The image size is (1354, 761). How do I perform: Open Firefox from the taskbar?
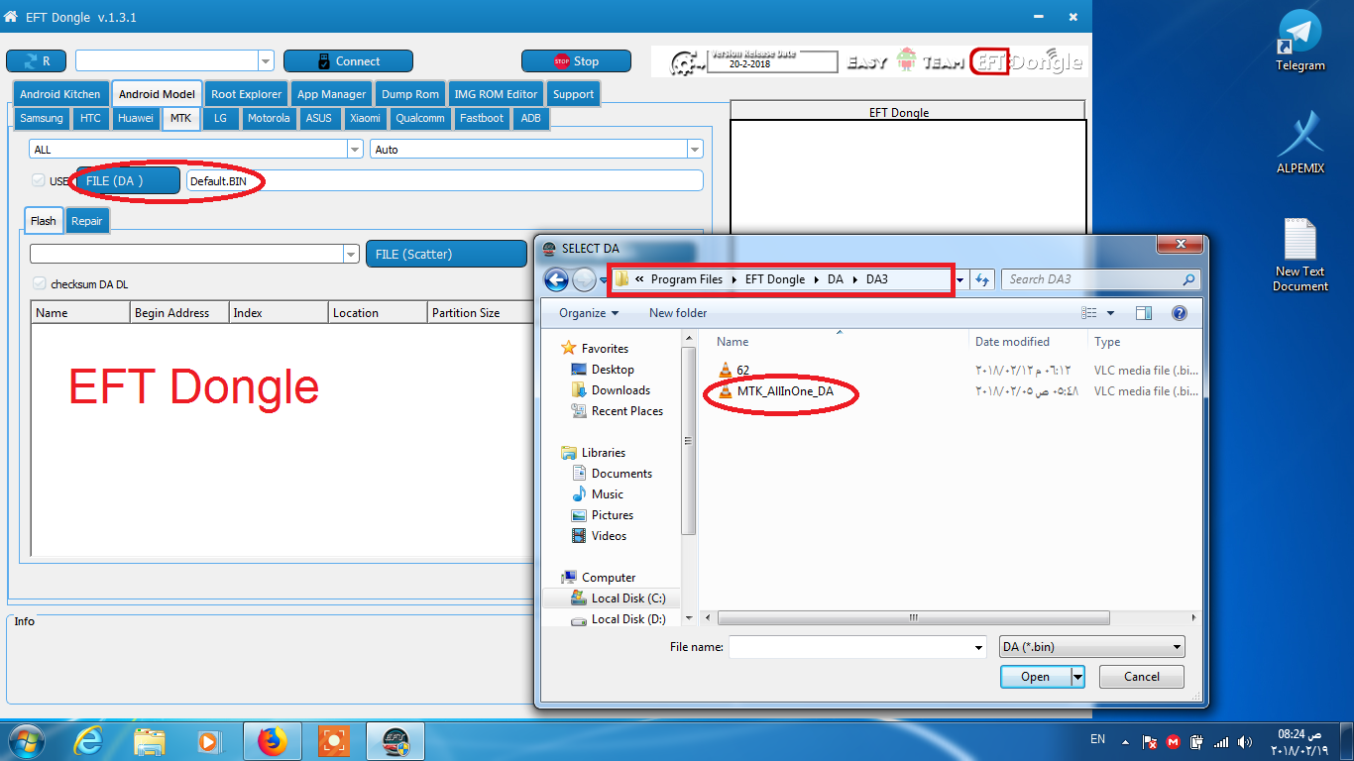tap(272, 741)
